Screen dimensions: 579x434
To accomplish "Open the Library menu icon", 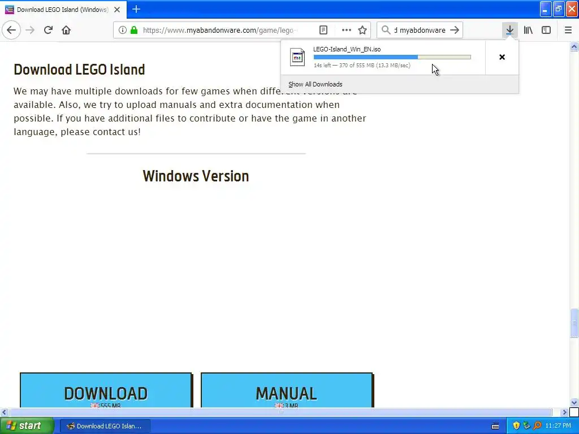I will point(528,30).
